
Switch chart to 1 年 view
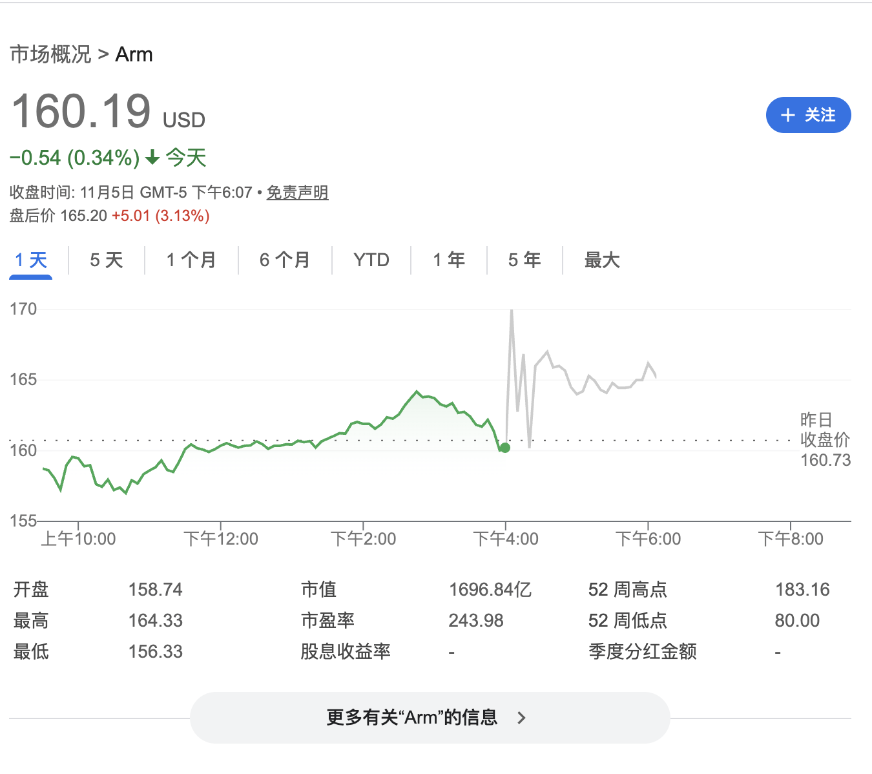pyautogui.click(x=449, y=260)
